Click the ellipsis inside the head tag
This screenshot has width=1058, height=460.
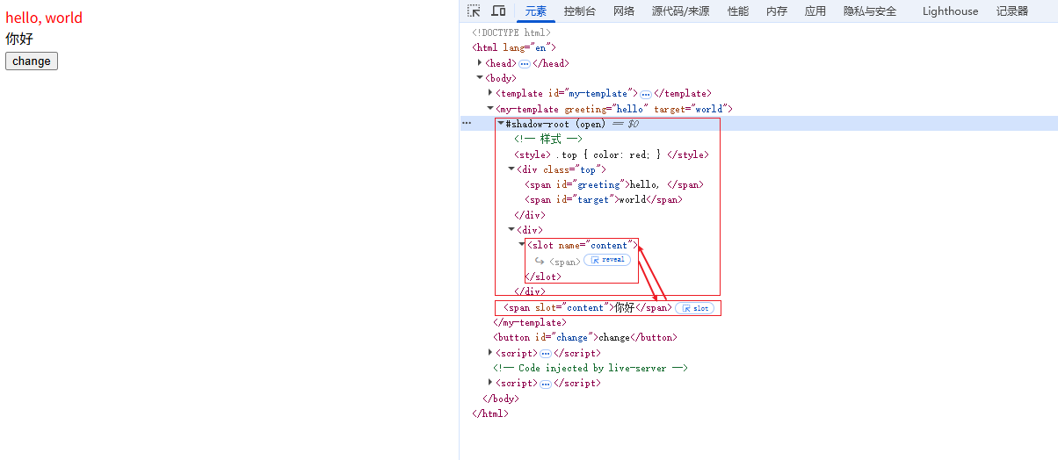click(525, 63)
